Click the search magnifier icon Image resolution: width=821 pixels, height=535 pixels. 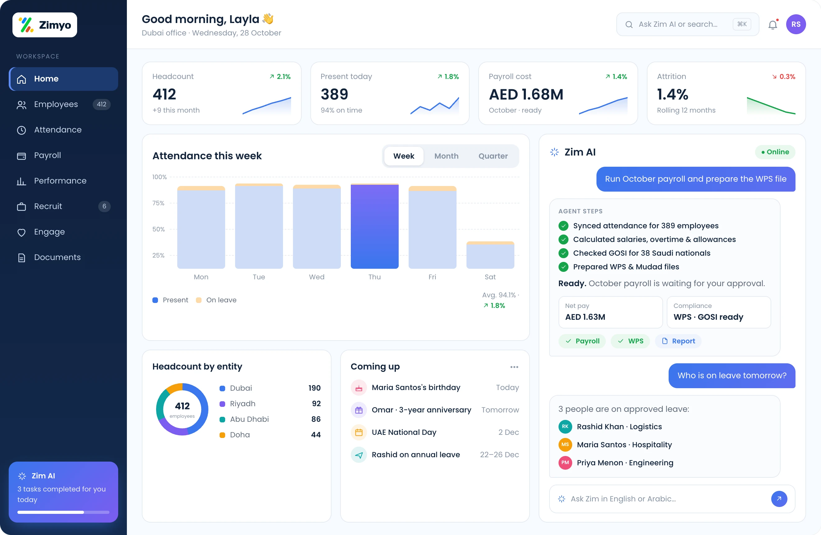pyautogui.click(x=629, y=25)
